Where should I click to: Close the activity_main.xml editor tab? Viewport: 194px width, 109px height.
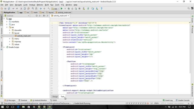click(68, 16)
